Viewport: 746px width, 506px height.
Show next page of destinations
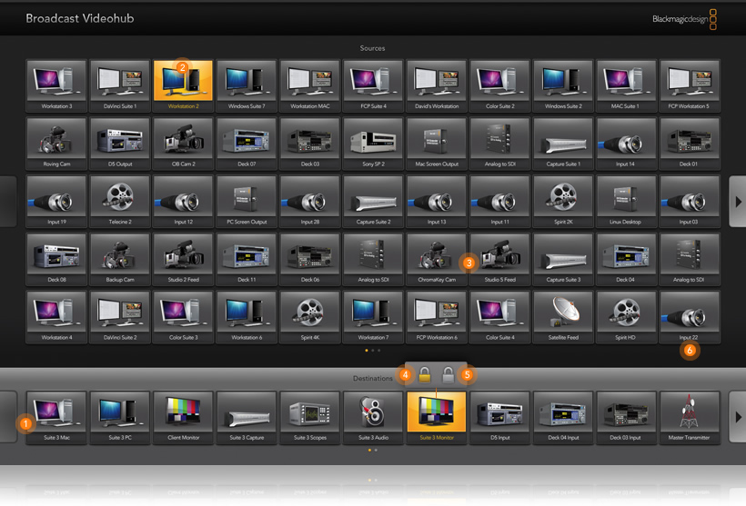pos(738,417)
